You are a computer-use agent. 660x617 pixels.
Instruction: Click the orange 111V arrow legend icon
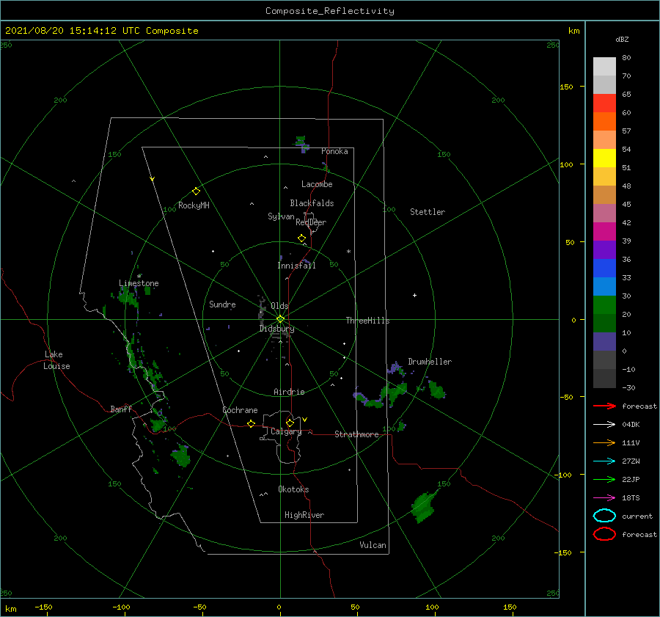[x=604, y=442]
